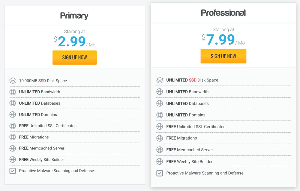Select the Primary plan heading

[74, 16]
